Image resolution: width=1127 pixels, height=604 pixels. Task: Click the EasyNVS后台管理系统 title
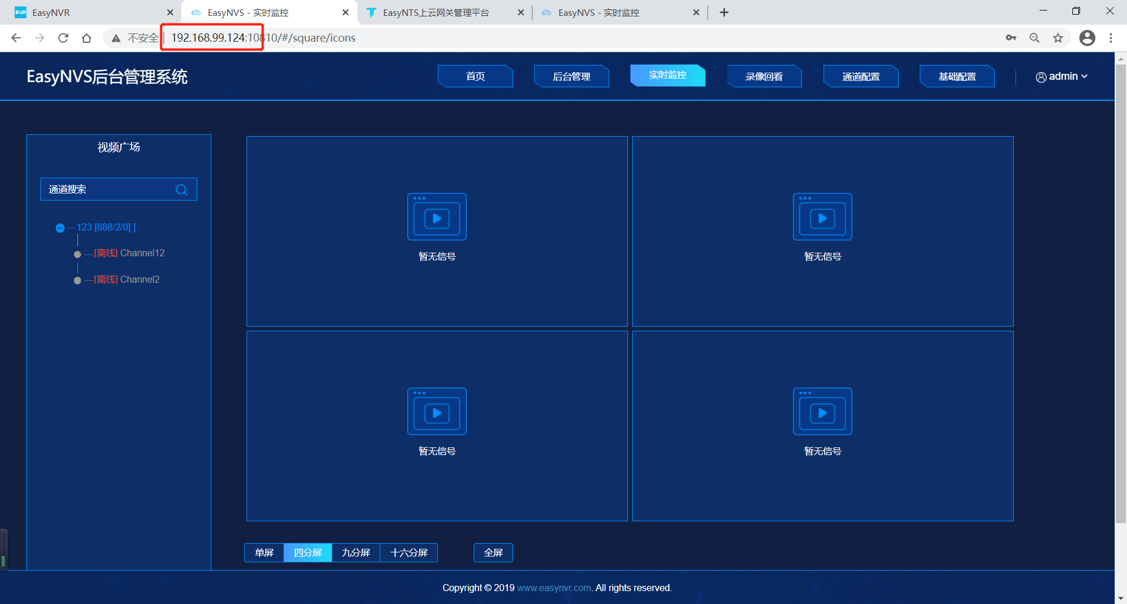pos(107,77)
